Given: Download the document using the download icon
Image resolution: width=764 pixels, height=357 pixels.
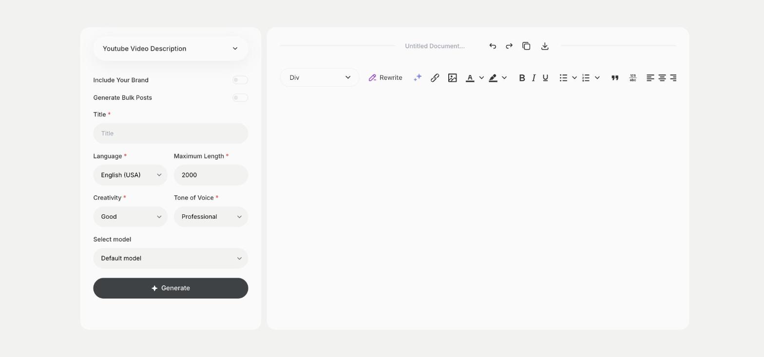Looking at the screenshot, I should pos(545,46).
